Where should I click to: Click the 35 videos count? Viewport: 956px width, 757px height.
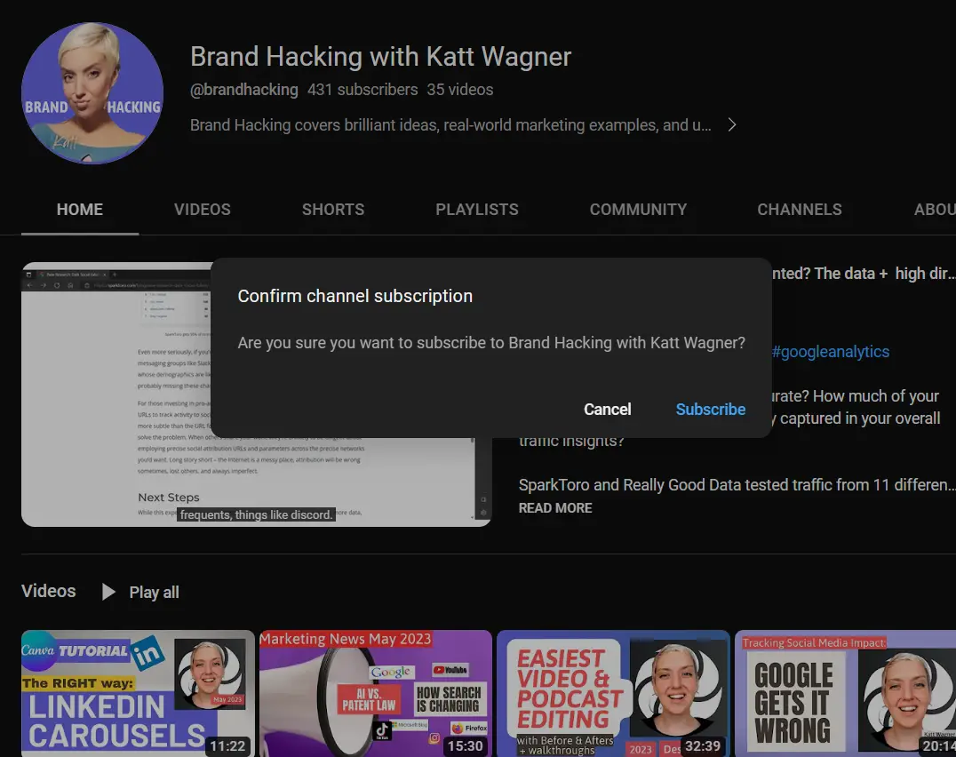pyautogui.click(x=459, y=90)
